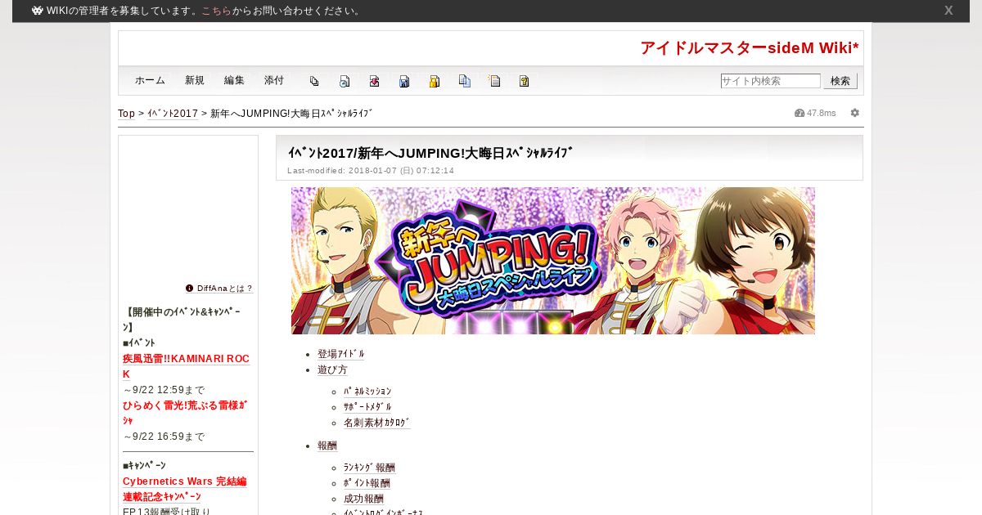Click the red arrow inbox icon
The height and width of the screenshot is (515, 982).
(x=374, y=81)
